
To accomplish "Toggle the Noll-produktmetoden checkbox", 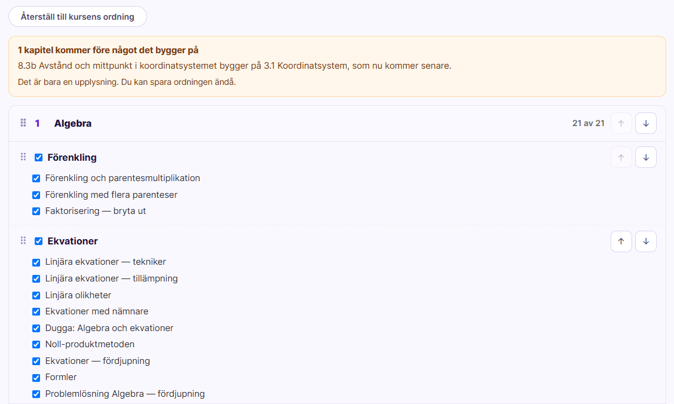I will (x=36, y=344).
